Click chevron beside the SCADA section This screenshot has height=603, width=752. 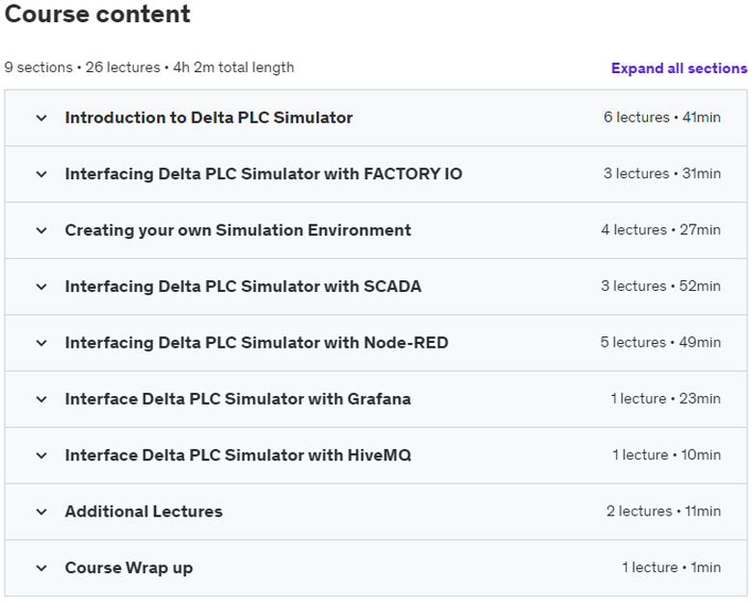click(x=40, y=287)
